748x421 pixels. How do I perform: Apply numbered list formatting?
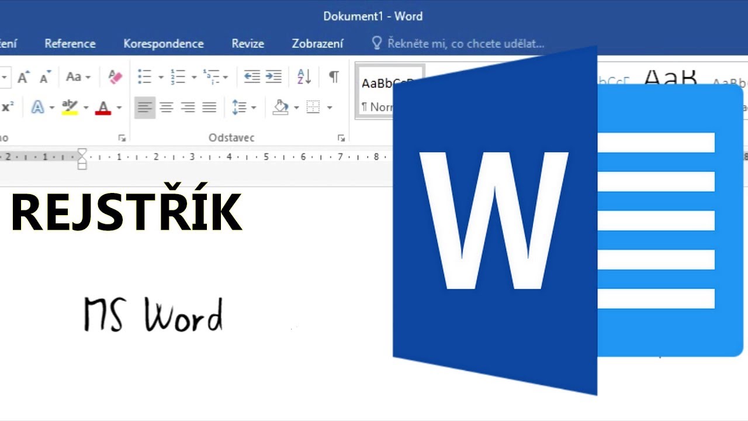click(178, 77)
